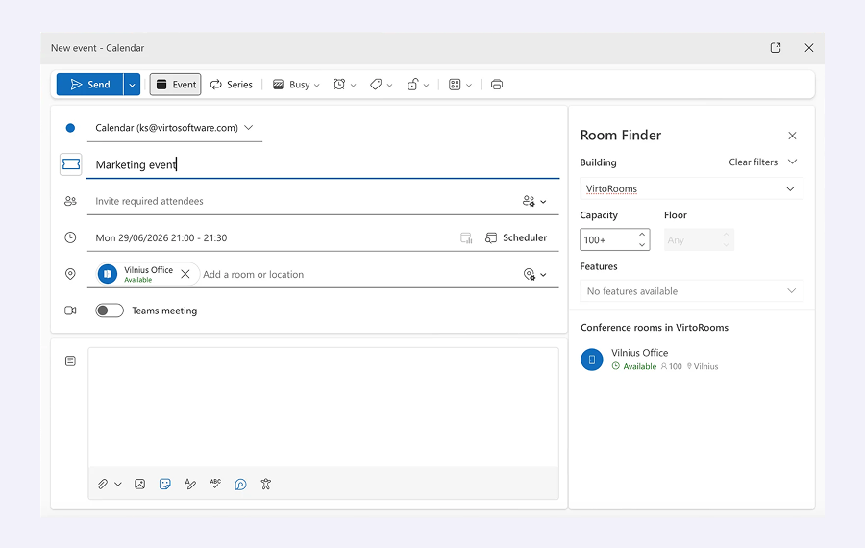Viewport: 865px width, 548px height.
Task: Click into the event body text area
Action: pos(323,408)
